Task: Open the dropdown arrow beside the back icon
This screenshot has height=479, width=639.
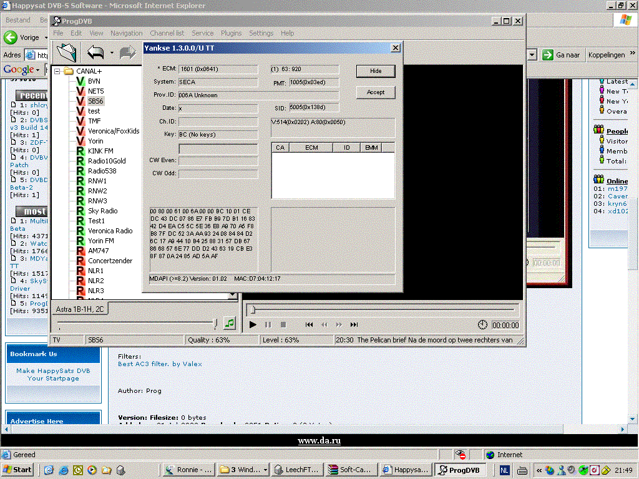Action: [x=112, y=52]
